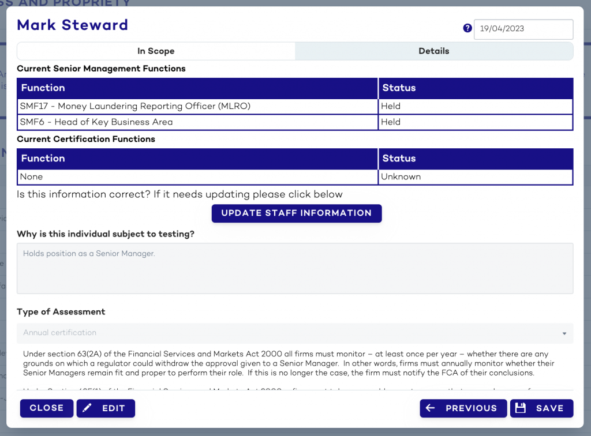Switch to the Details tab
Viewport: 591px width, 436px height.
tap(434, 51)
